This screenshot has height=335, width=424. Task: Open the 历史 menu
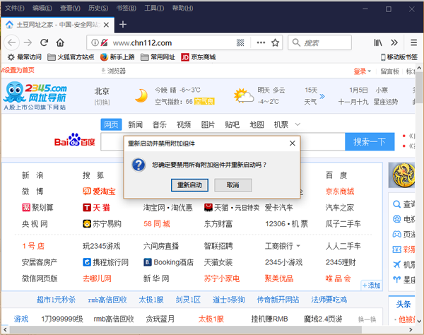click(98, 8)
